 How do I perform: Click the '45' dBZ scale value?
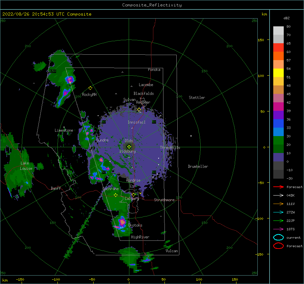(288, 94)
